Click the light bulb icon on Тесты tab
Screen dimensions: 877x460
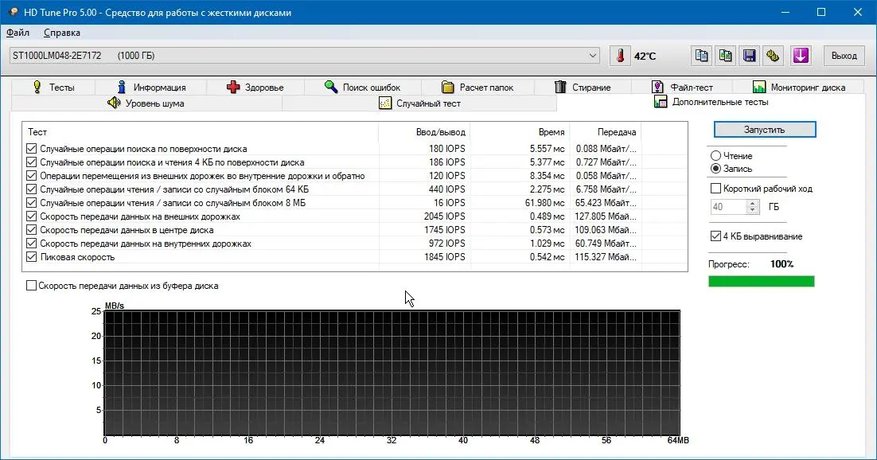coord(37,87)
